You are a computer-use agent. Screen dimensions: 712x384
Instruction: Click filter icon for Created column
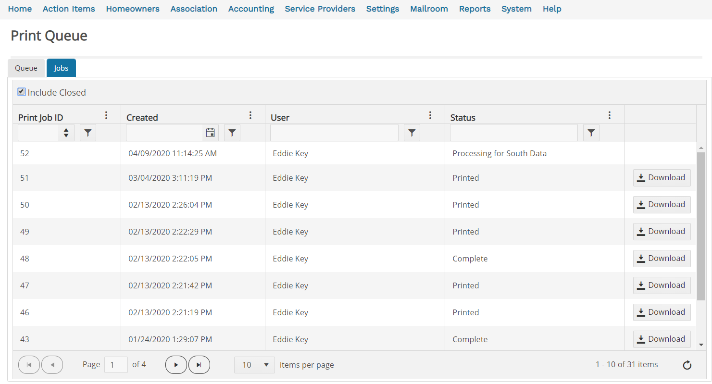(232, 133)
